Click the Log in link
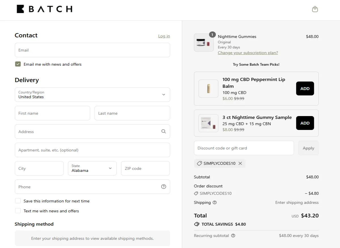The height and width of the screenshot is (248, 340). 164,36
